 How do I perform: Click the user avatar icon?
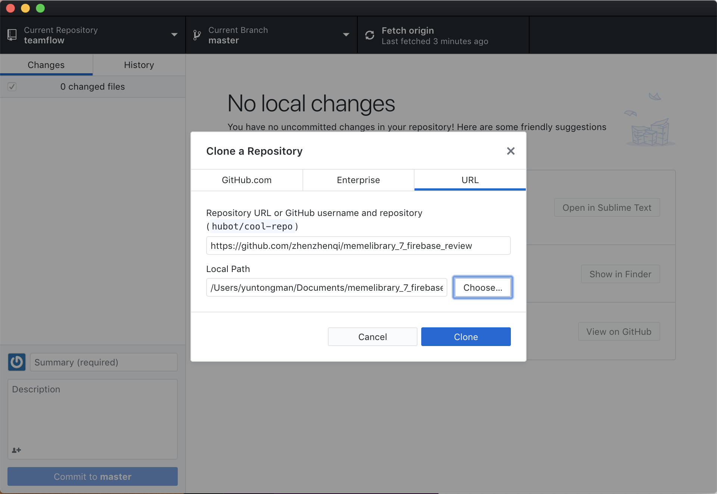tap(17, 362)
